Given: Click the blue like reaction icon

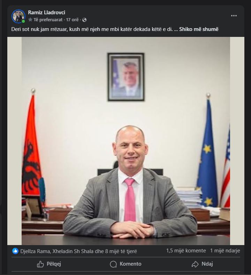Looking at the screenshot, I should pos(15,251).
